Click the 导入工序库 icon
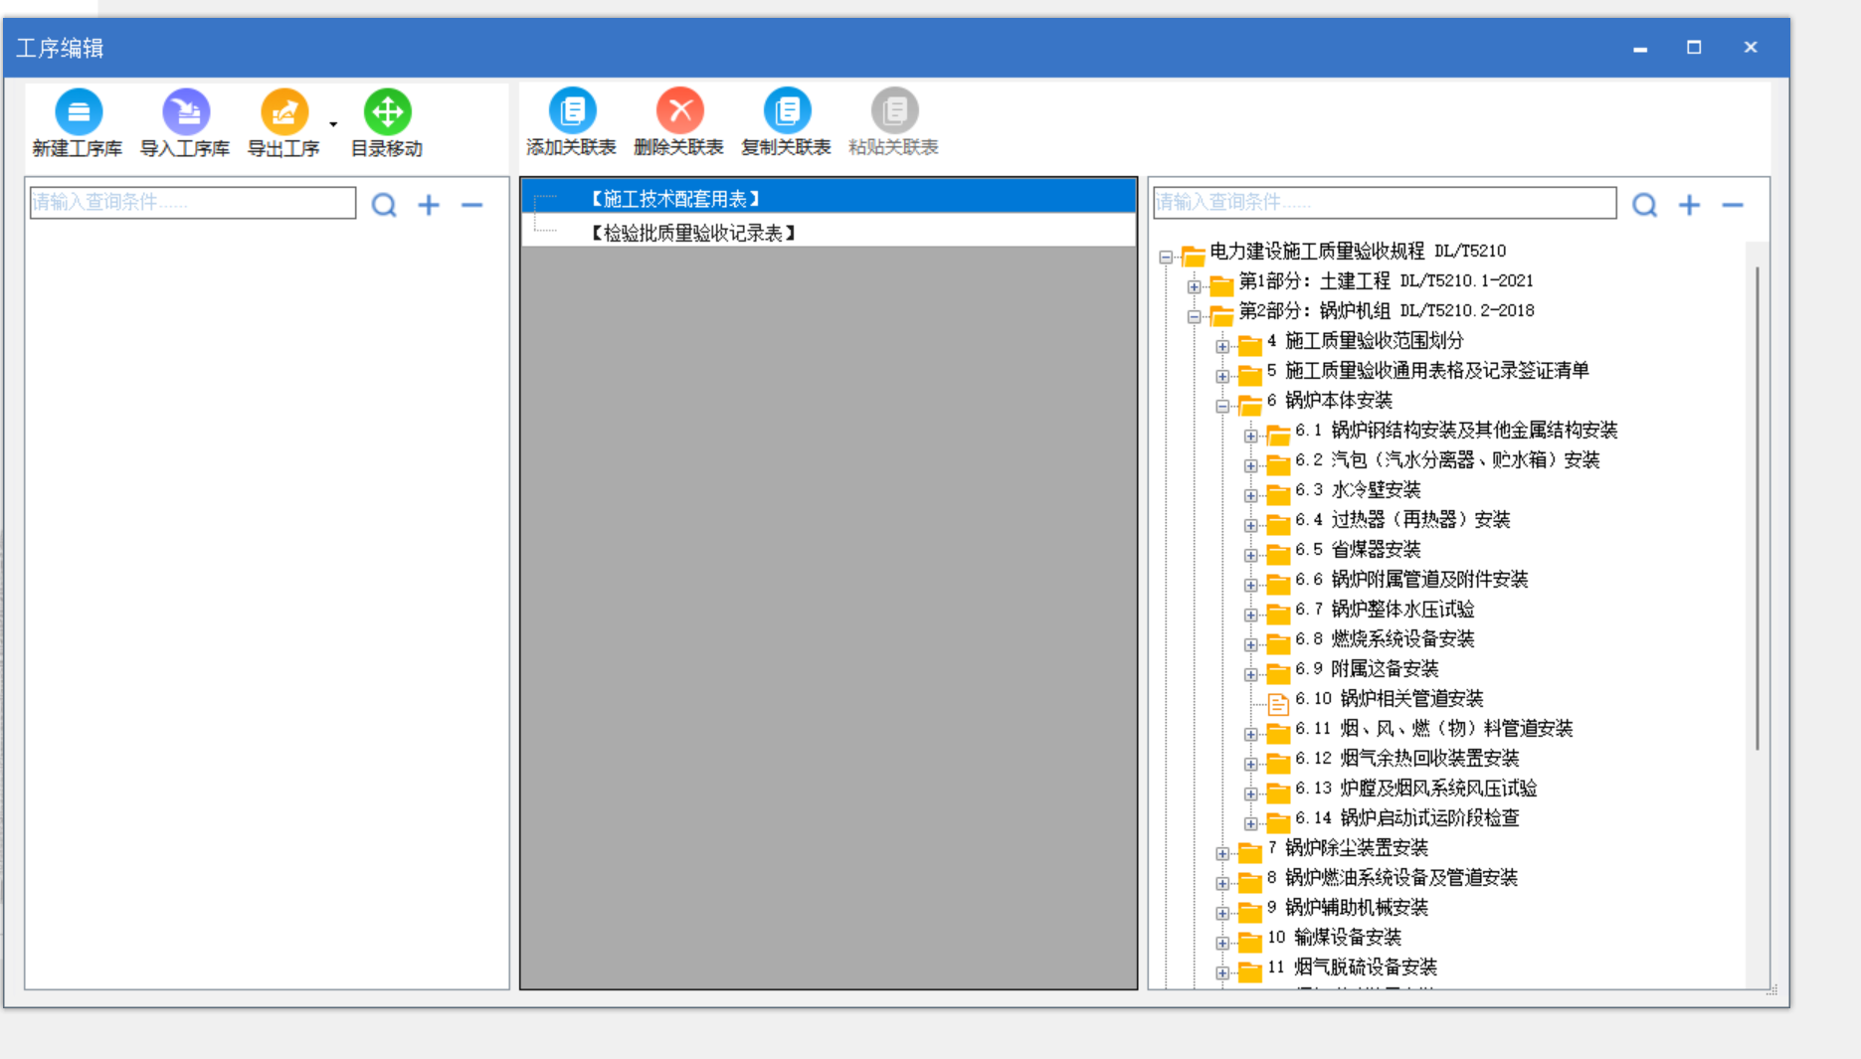Image resolution: width=1861 pixels, height=1059 pixels. point(186,111)
